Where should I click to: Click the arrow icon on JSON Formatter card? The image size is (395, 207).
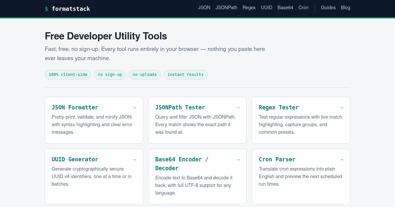pyautogui.click(x=134, y=107)
